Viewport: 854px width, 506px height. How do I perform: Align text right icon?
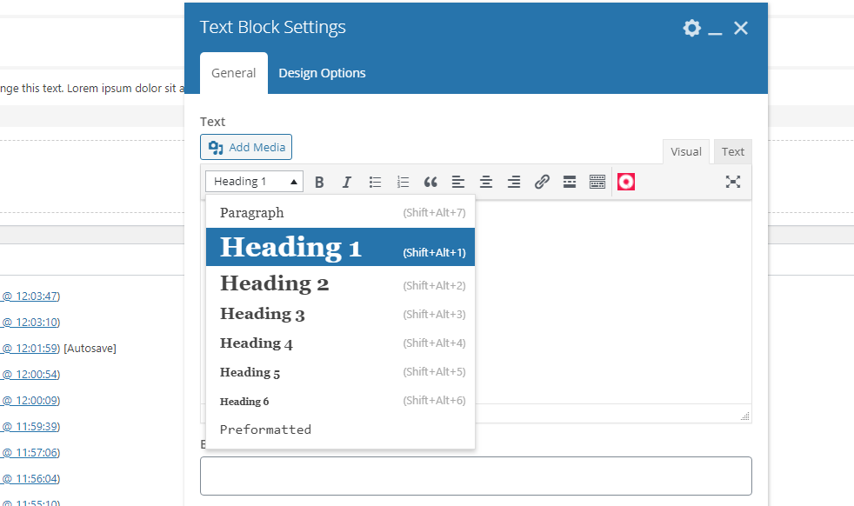coord(514,182)
